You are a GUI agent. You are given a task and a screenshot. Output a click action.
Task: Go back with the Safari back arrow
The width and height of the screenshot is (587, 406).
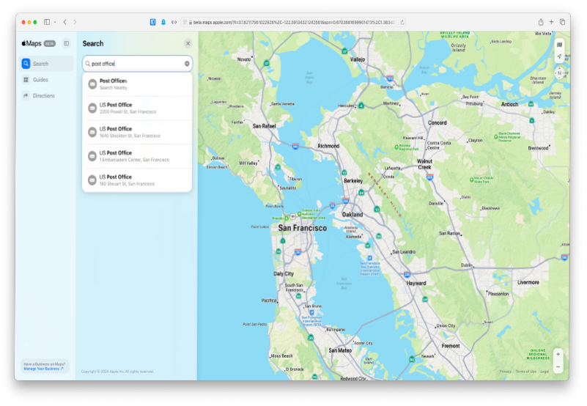click(64, 22)
